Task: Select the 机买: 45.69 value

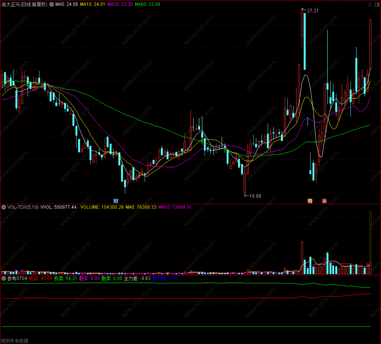Action: point(41,279)
